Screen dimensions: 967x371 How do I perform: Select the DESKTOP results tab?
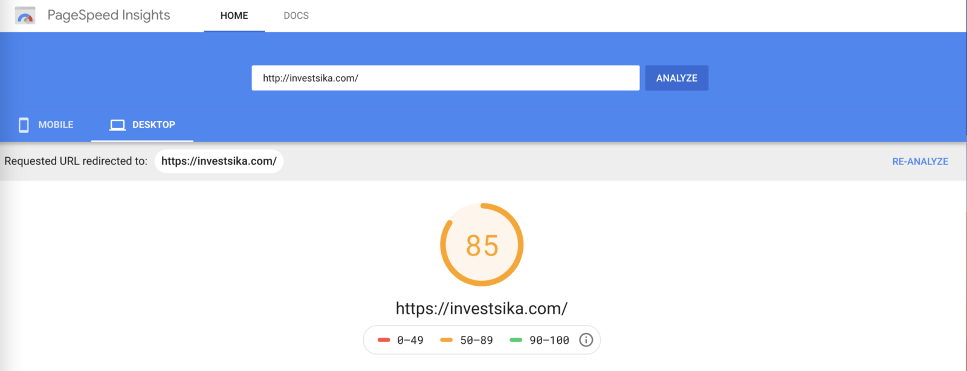click(x=142, y=125)
